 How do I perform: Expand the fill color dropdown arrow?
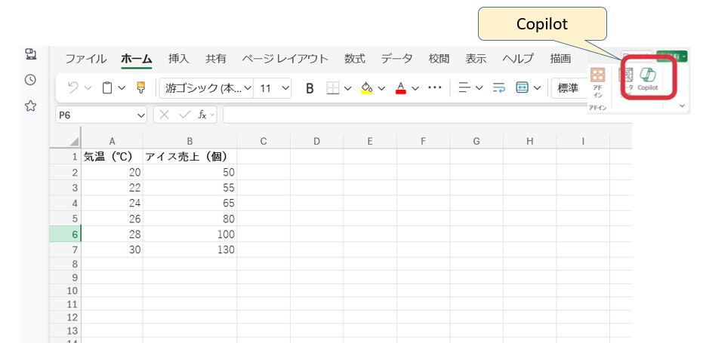coord(381,88)
